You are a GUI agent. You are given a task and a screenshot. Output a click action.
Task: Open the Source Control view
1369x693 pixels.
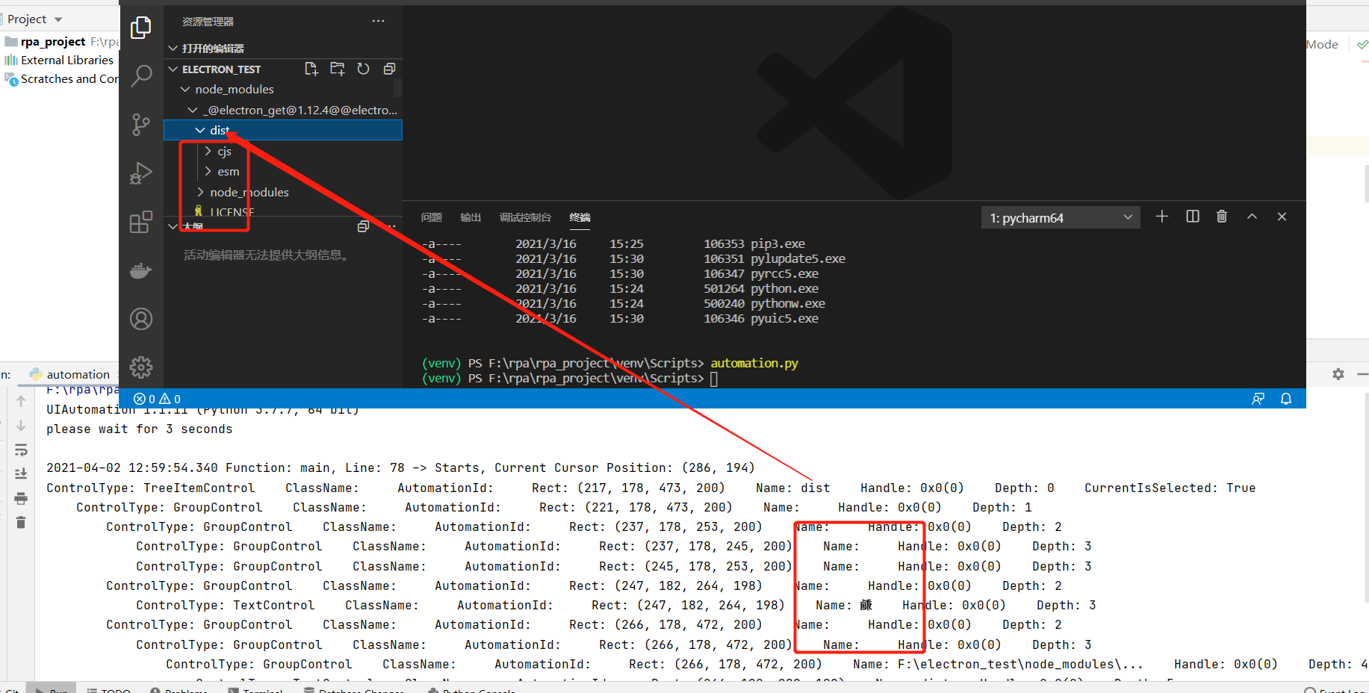(x=141, y=125)
